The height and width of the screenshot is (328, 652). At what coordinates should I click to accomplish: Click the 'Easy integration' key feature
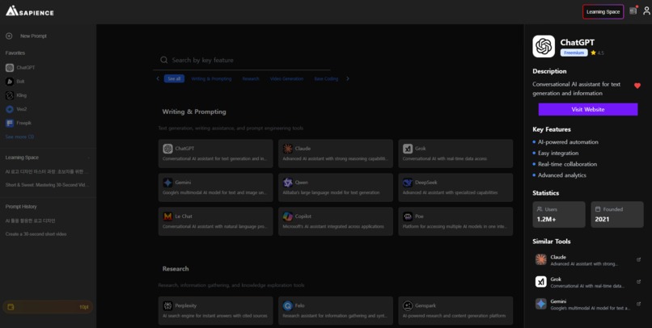coord(558,153)
